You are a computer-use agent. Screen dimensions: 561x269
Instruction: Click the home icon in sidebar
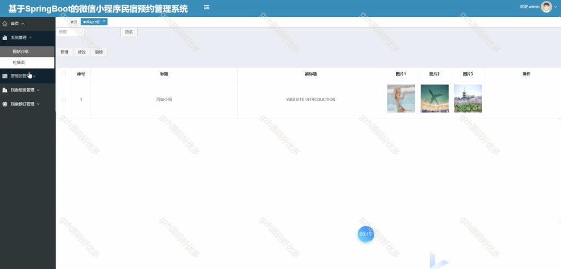(x=4, y=24)
